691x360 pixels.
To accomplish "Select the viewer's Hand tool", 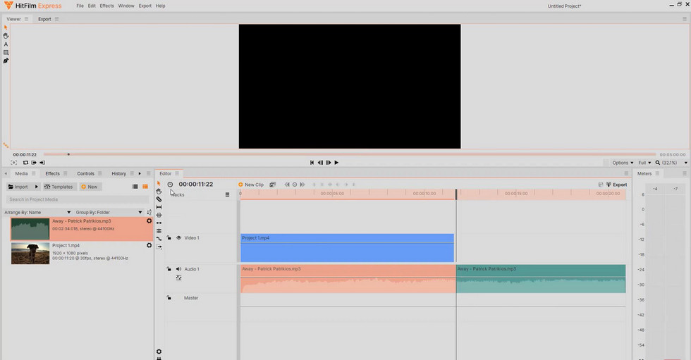I will [6, 36].
